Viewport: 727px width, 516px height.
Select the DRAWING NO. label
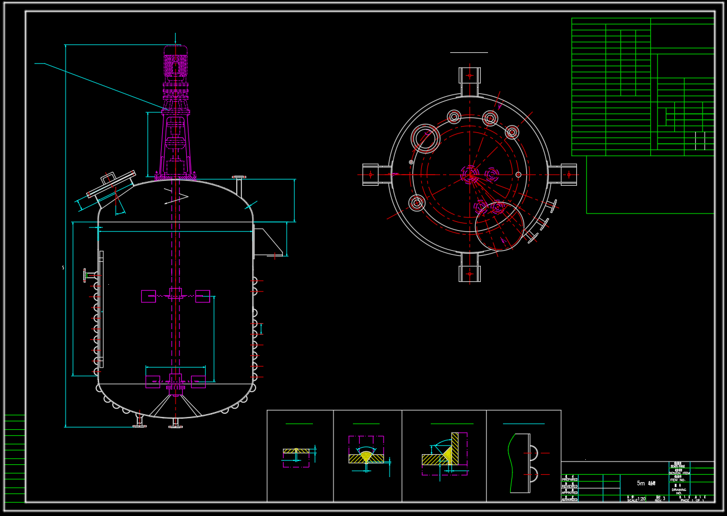pyautogui.click(x=679, y=491)
